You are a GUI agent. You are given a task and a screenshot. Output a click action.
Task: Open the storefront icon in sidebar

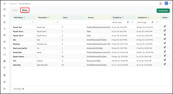coord(5,75)
